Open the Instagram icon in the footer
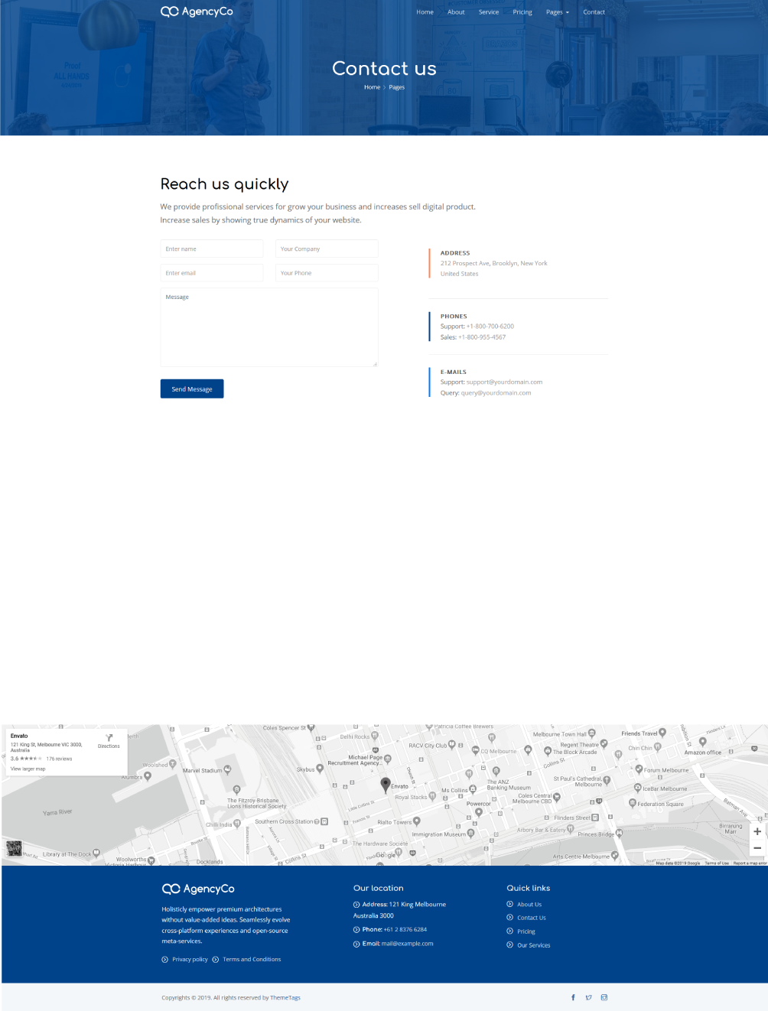768x1011 pixels. (604, 997)
